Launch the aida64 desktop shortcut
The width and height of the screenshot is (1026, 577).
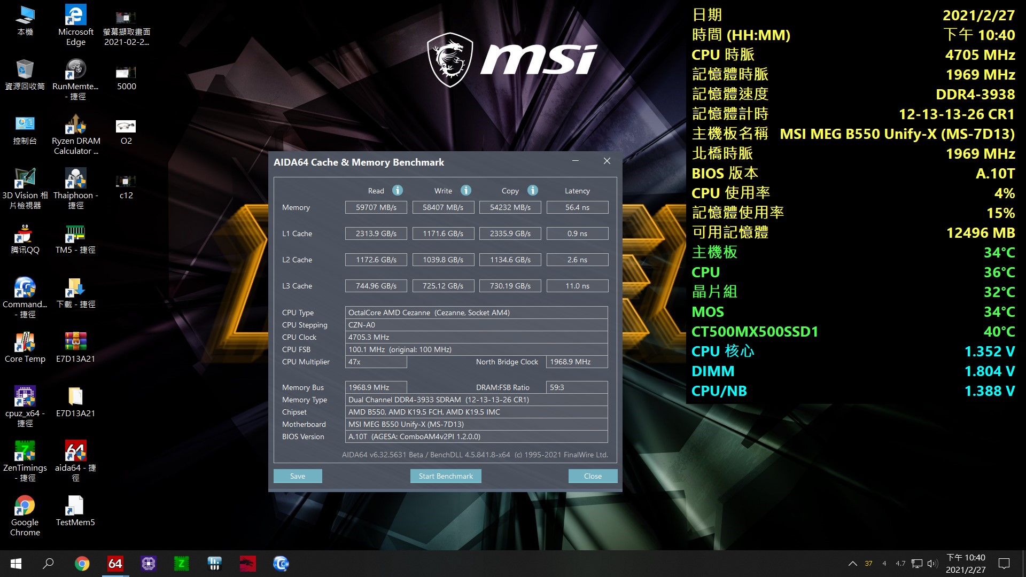tap(75, 462)
